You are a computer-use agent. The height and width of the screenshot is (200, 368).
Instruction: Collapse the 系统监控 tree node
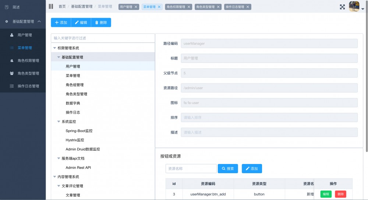(x=59, y=121)
